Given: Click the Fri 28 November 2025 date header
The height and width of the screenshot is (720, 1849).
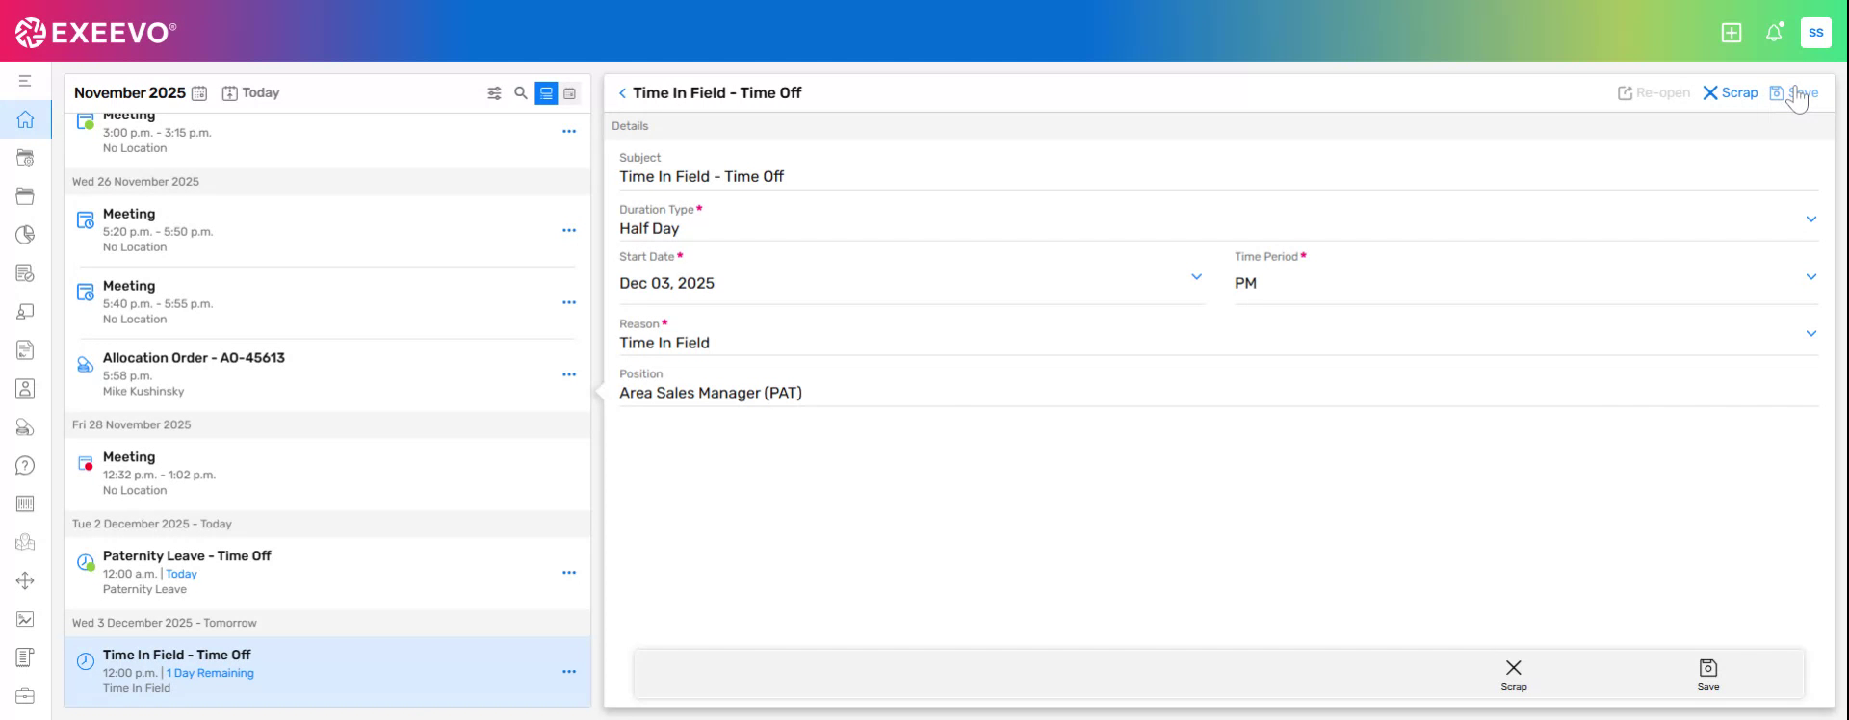Looking at the screenshot, I should pyautogui.click(x=132, y=424).
